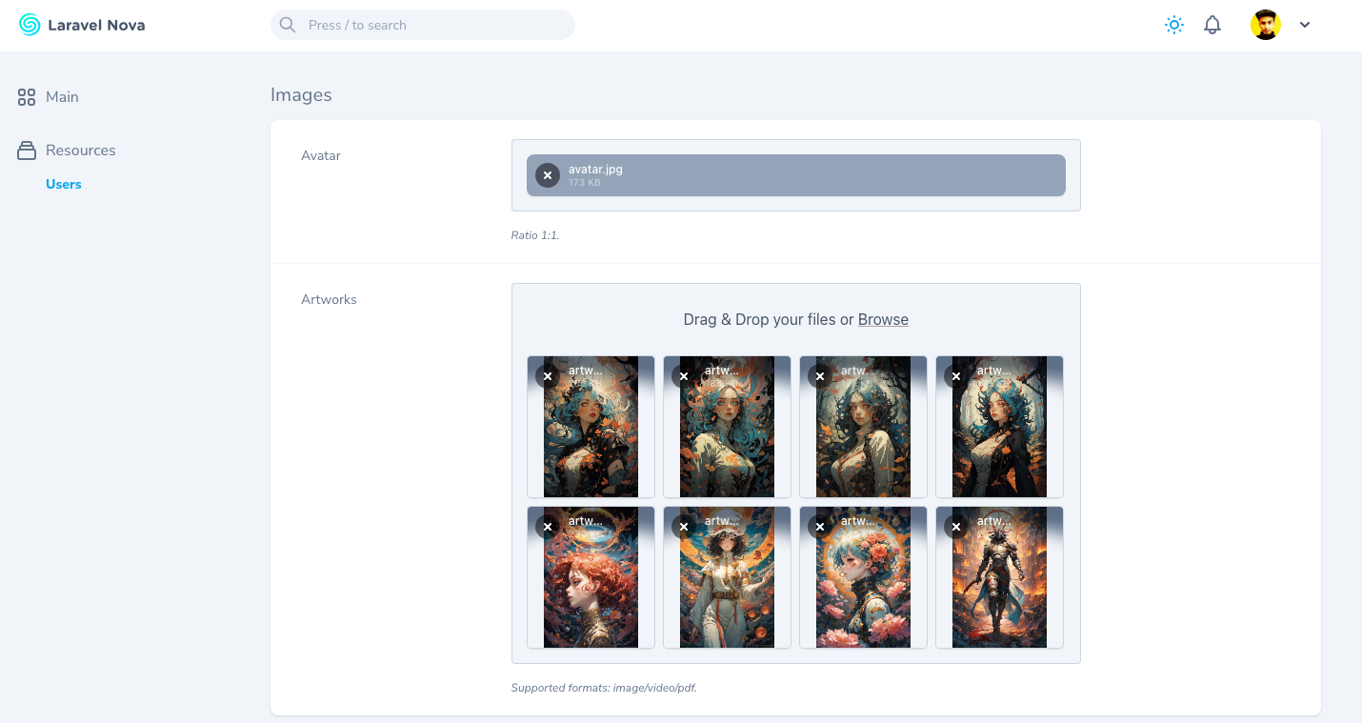Remove the avatar.jpg file
1362x723 pixels.
[x=548, y=175]
